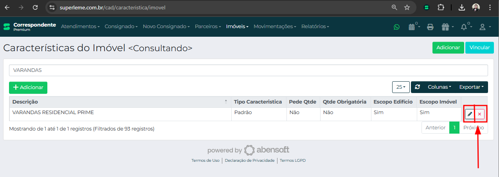The width and height of the screenshot is (499, 177).
Task: Open the Imóveis menu
Action: click(237, 27)
